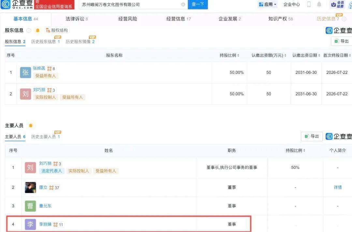The width and height of the screenshot is (352, 232).
Task: Sort shareholders by 认缴出资日期
Action: (x=306, y=55)
